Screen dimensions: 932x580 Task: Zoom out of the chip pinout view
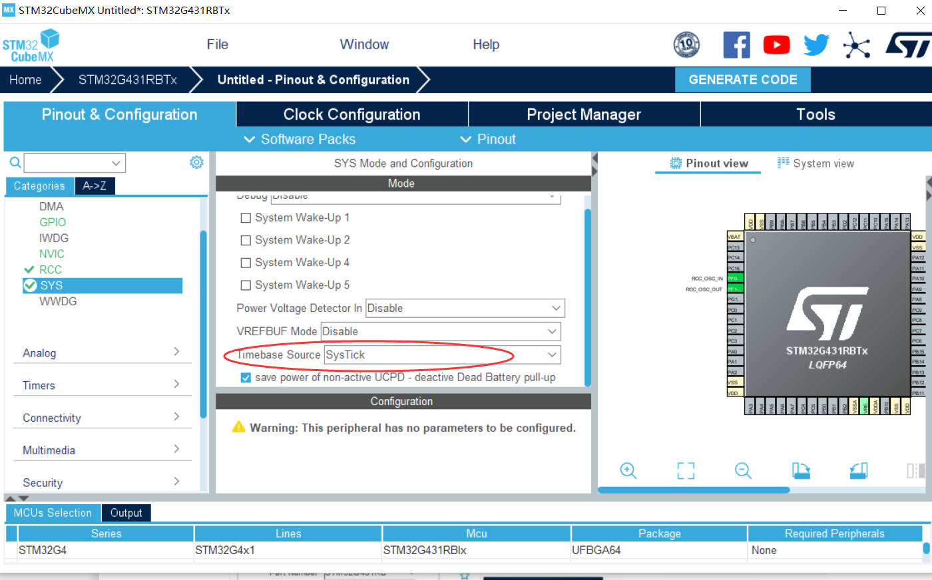pyautogui.click(x=743, y=471)
